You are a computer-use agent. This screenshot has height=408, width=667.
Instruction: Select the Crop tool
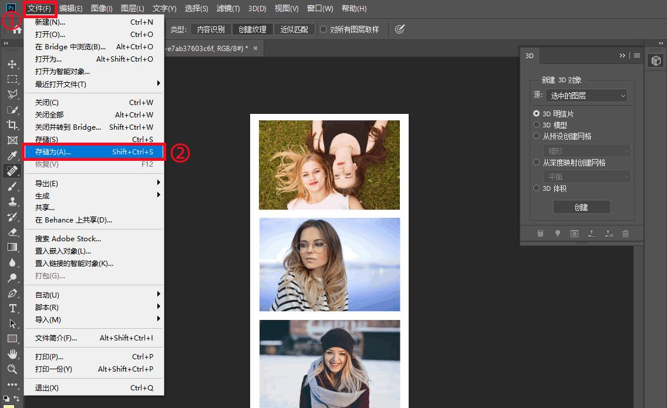coord(12,124)
